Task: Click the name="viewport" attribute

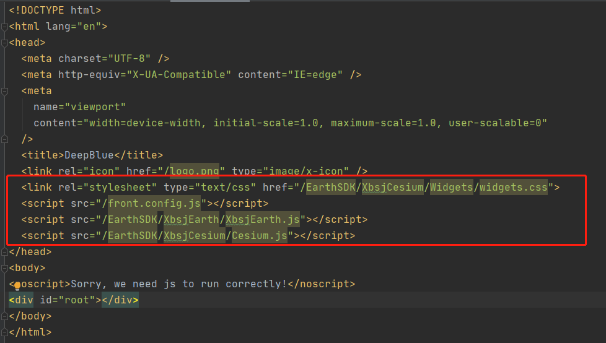Action: (x=79, y=107)
